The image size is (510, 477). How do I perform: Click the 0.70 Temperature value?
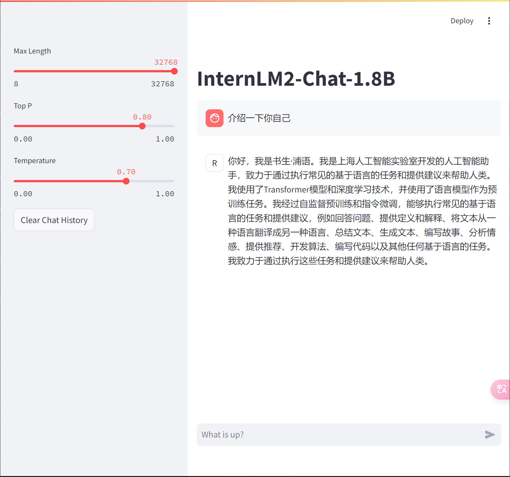126,172
